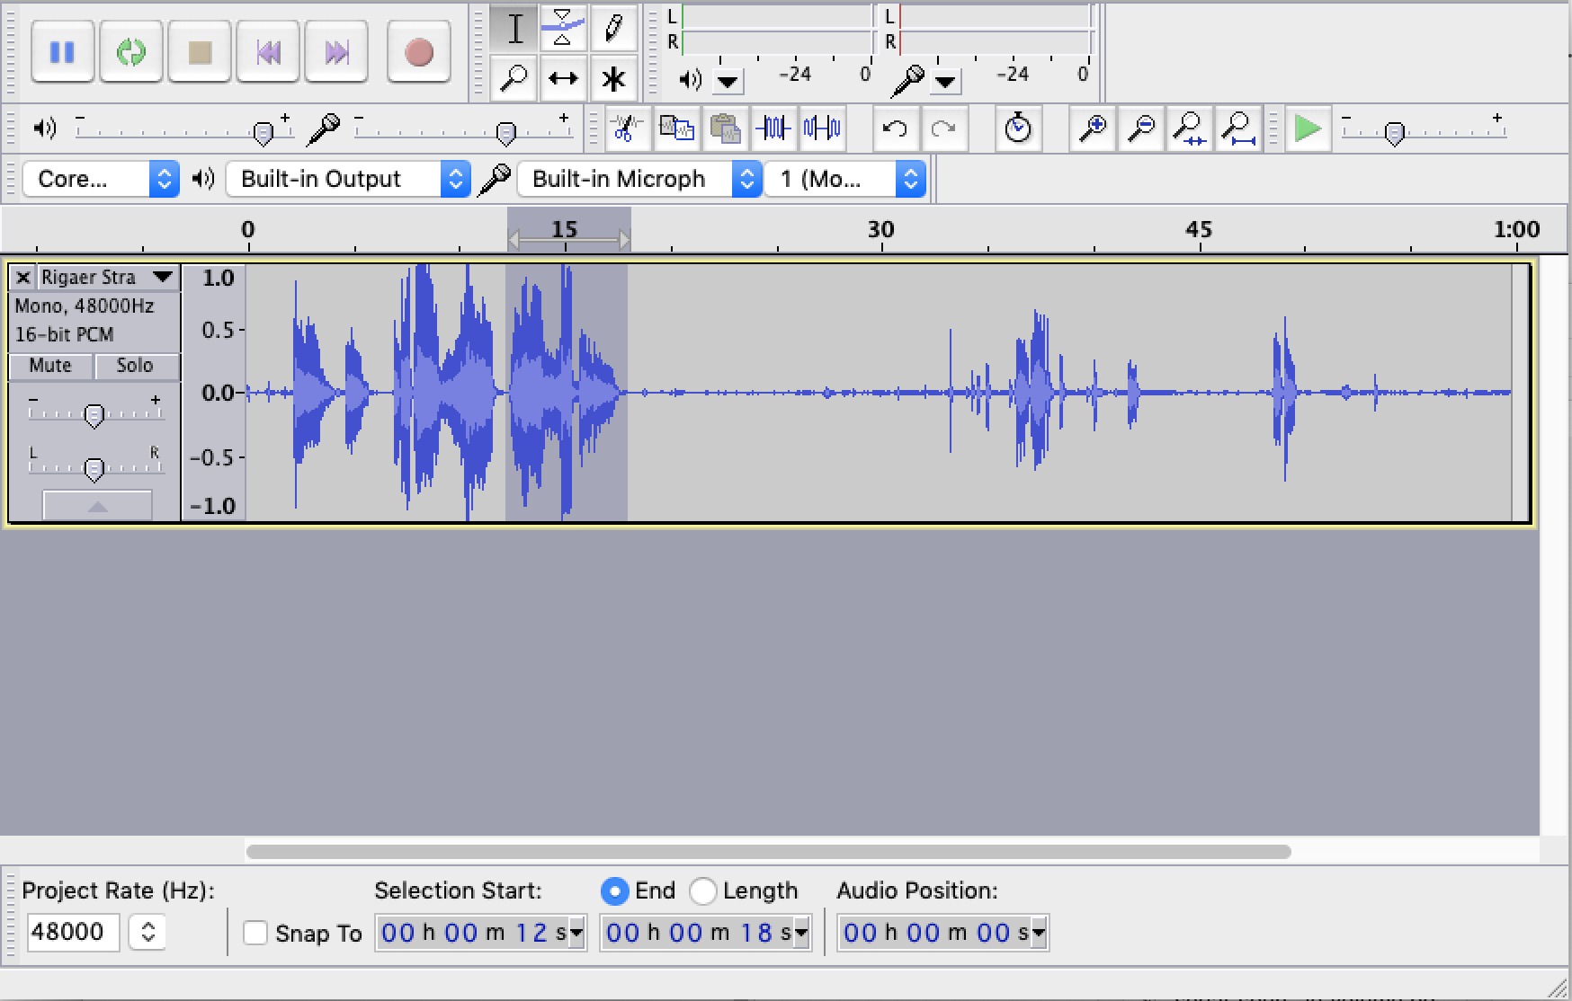Close the Rigaer Stra track

tap(23, 278)
